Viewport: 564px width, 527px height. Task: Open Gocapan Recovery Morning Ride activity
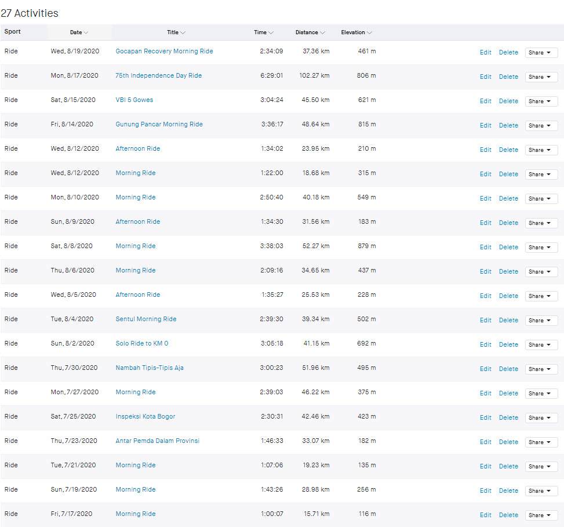click(x=164, y=51)
